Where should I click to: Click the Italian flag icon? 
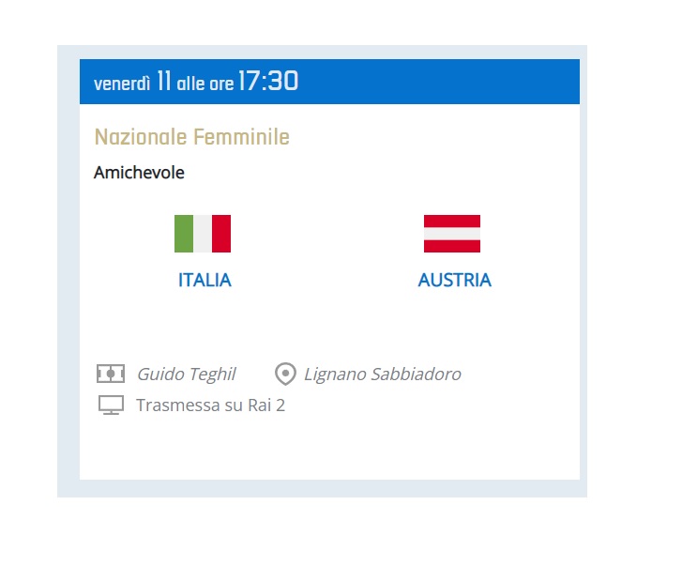click(203, 234)
